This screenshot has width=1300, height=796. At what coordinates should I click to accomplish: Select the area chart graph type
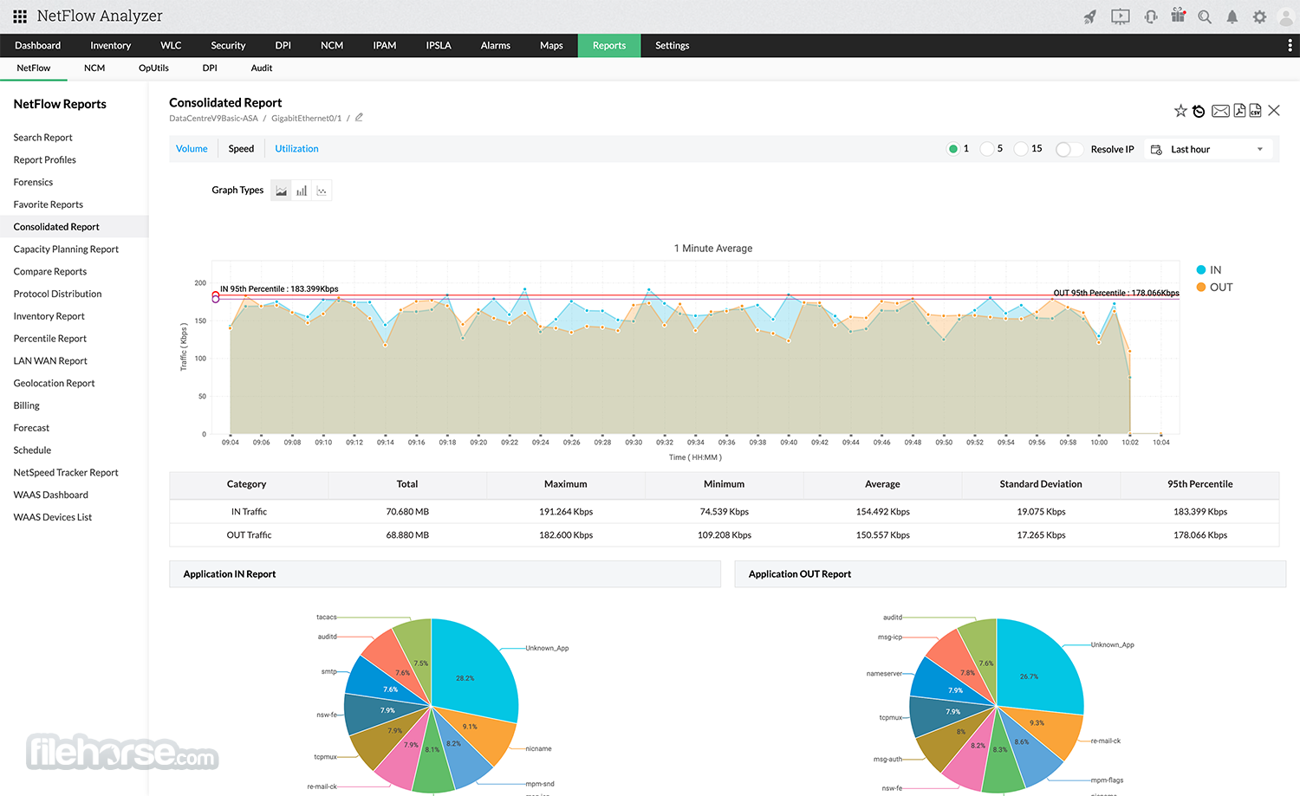click(281, 191)
